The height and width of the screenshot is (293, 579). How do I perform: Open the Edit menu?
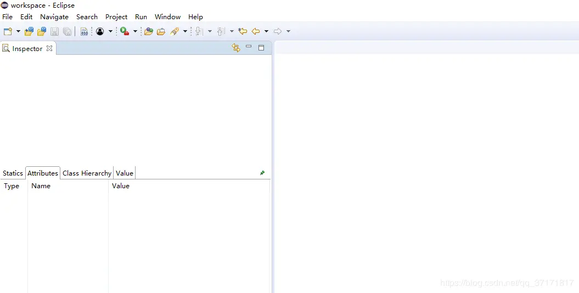point(26,17)
